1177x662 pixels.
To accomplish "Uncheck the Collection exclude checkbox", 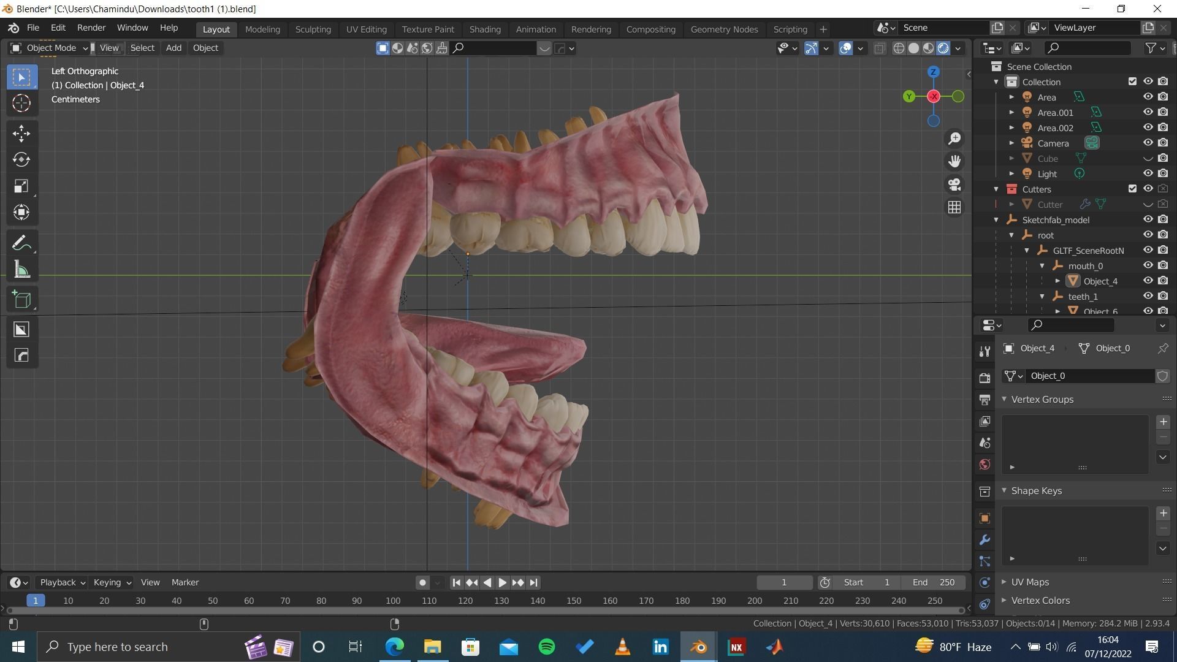I will pos(1132,82).
